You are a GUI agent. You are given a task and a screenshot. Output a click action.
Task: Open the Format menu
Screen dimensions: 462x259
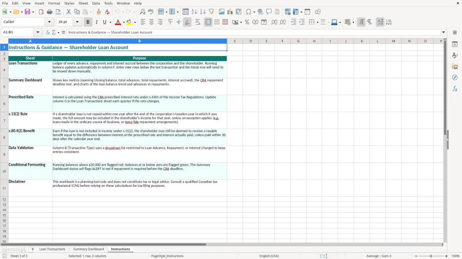[54, 3]
